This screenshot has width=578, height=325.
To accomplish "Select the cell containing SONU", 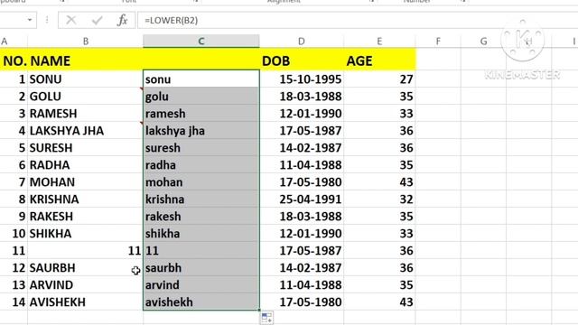I will pos(86,79).
